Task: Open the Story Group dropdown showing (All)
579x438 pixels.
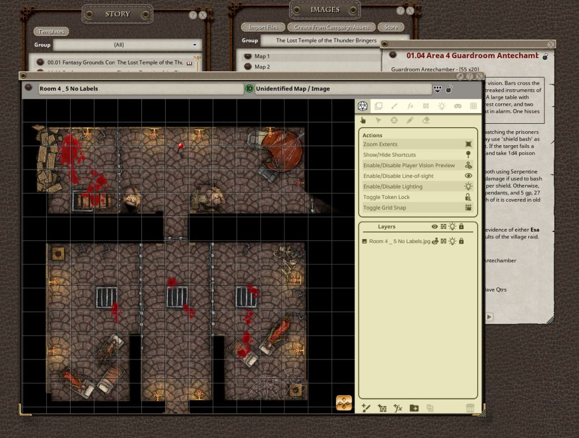Action: pyautogui.click(x=127, y=45)
